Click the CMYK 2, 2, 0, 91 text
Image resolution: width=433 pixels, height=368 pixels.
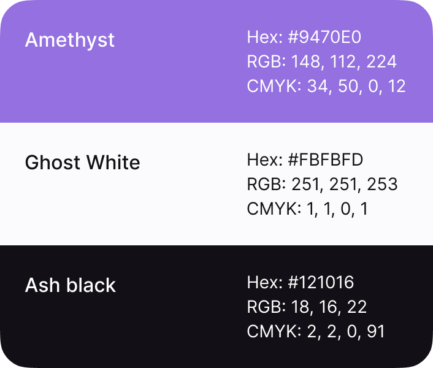coord(316,331)
